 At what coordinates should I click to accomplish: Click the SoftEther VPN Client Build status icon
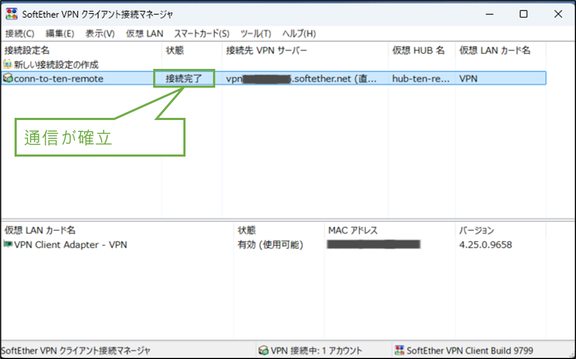[x=399, y=350]
